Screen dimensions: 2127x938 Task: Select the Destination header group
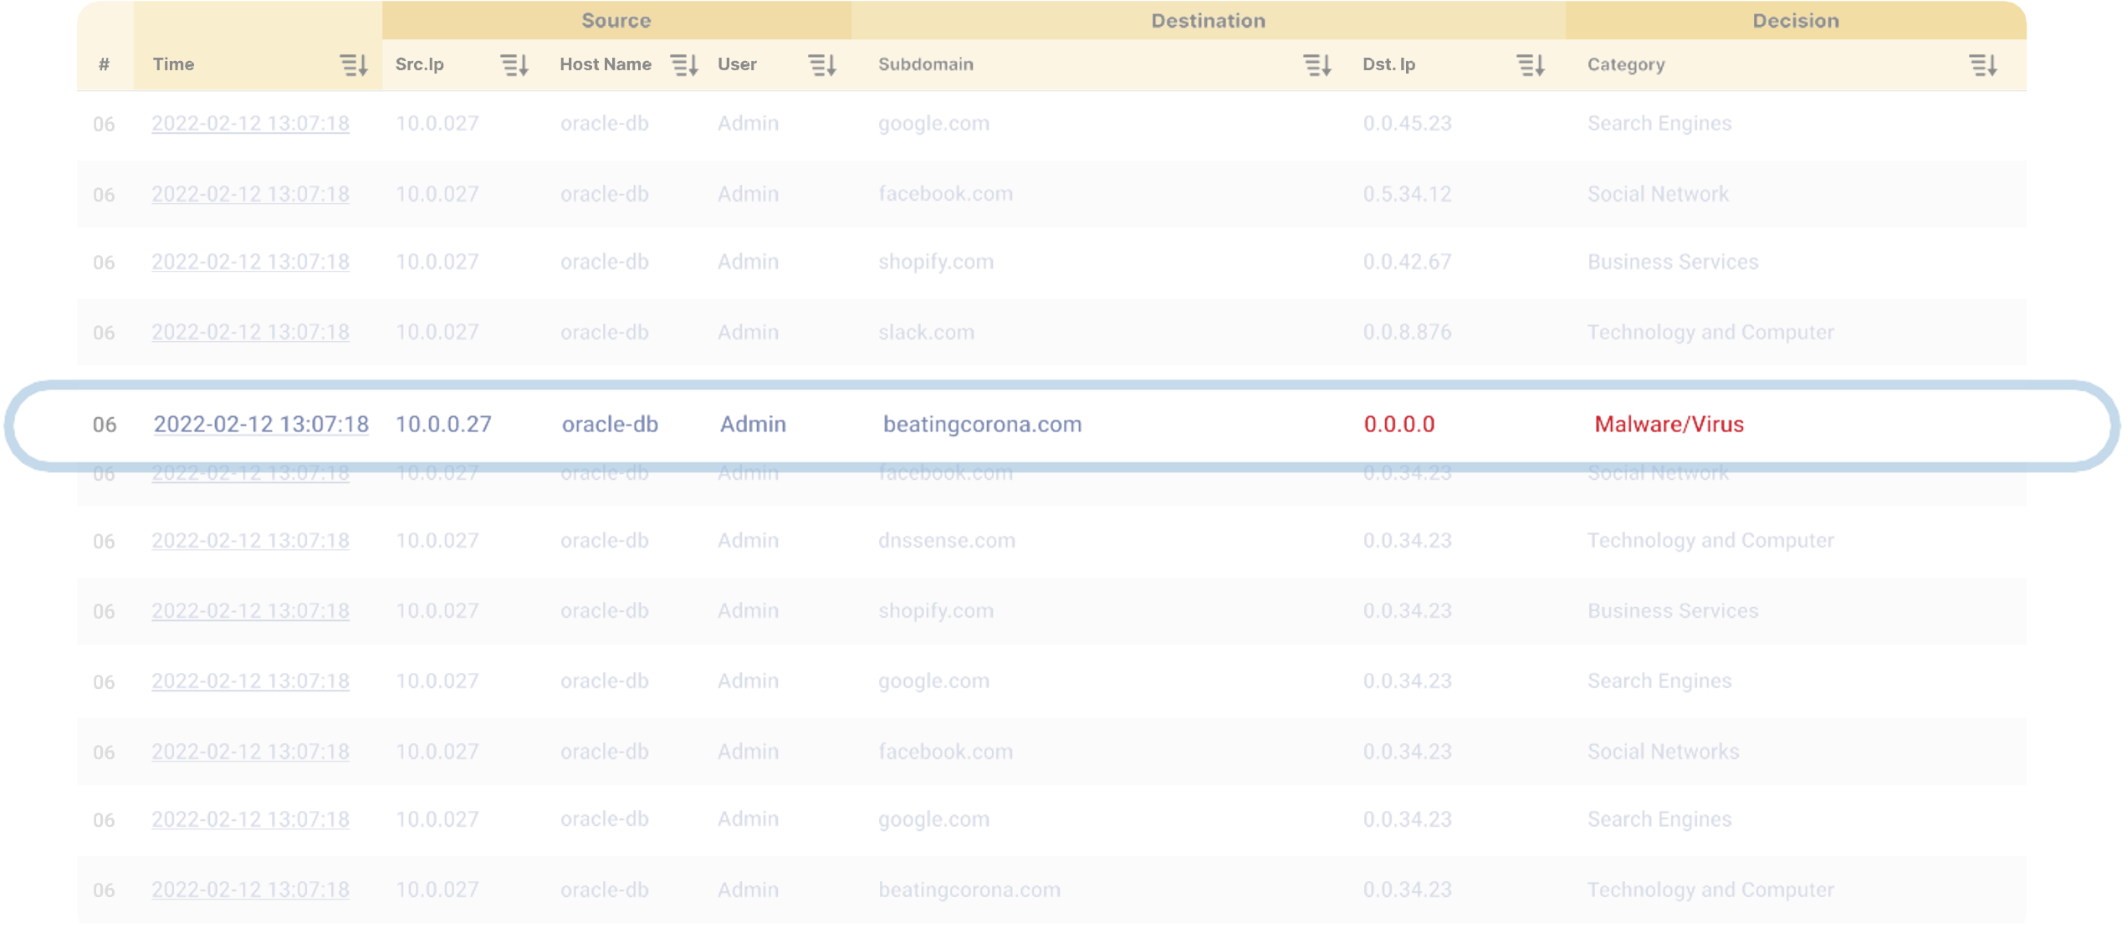pos(1208,20)
